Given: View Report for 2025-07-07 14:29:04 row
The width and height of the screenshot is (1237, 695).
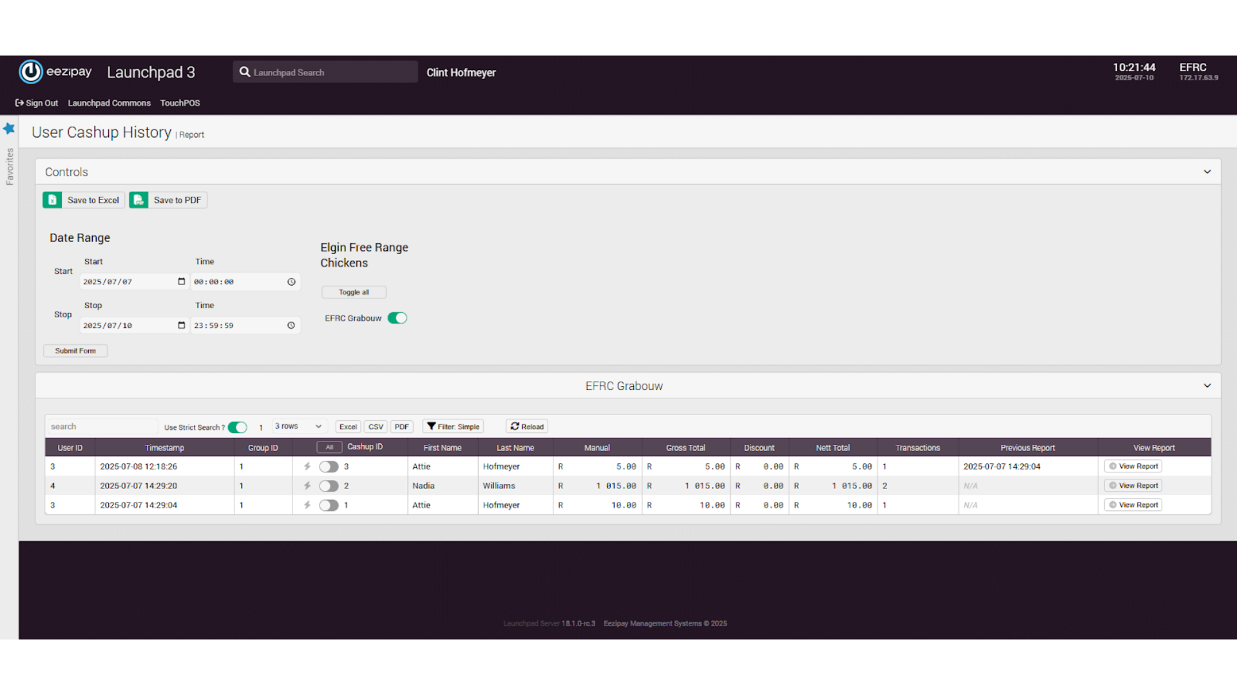Looking at the screenshot, I should pos(1133,505).
